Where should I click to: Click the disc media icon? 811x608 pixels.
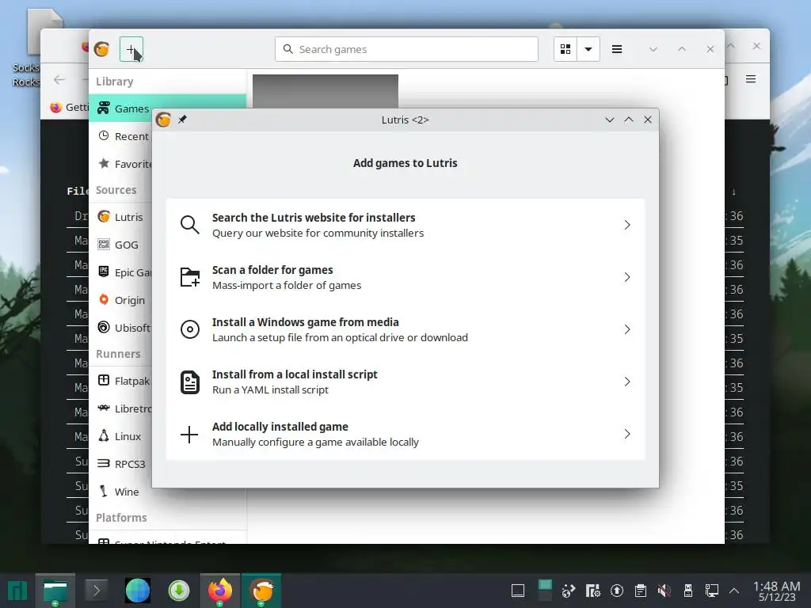[x=189, y=329]
